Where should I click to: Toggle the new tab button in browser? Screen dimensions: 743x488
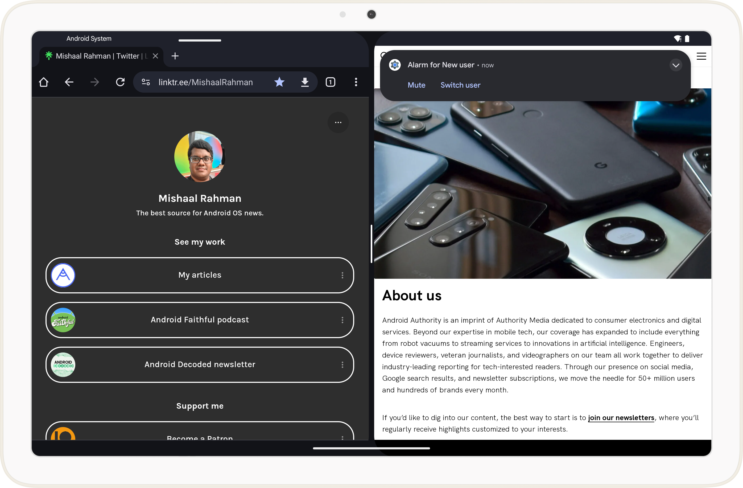175,56
